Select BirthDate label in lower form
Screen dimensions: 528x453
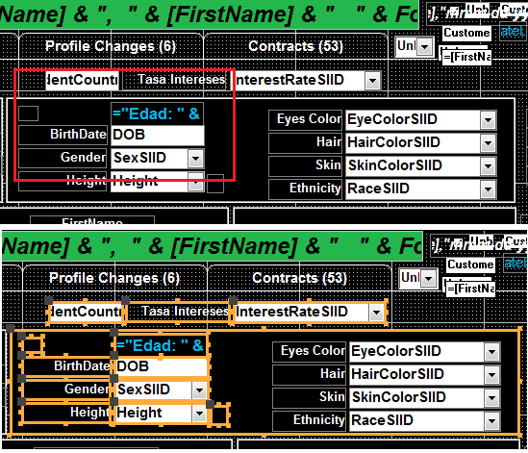click(x=66, y=366)
